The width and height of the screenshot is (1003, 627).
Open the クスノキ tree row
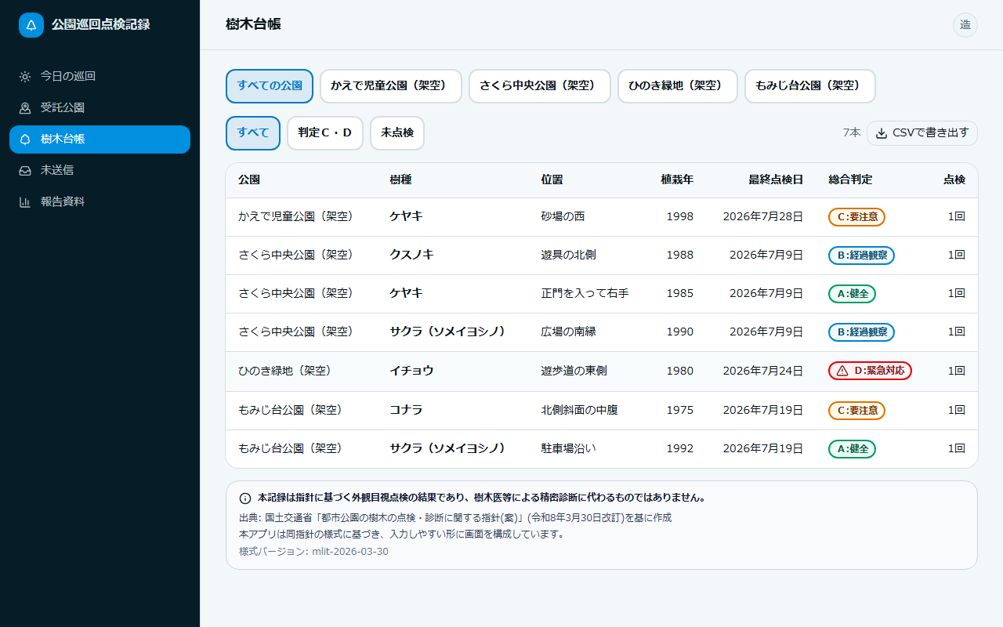[602, 256]
